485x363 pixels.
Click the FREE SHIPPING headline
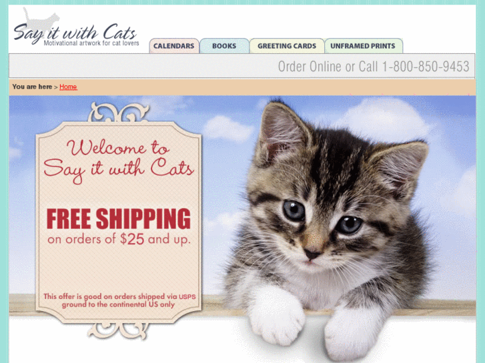pyautogui.click(x=119, y=218)
